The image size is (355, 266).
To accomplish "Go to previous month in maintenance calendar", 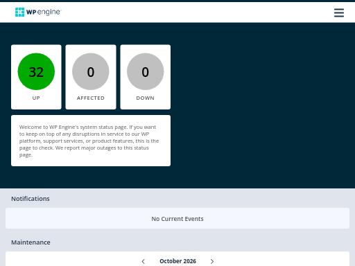I will pyautogui.click(x=143, y=261).
